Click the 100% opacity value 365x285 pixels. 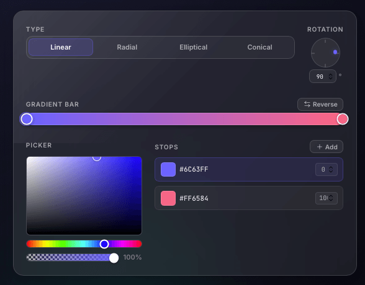pyautogui.click(x=132, y=257)
